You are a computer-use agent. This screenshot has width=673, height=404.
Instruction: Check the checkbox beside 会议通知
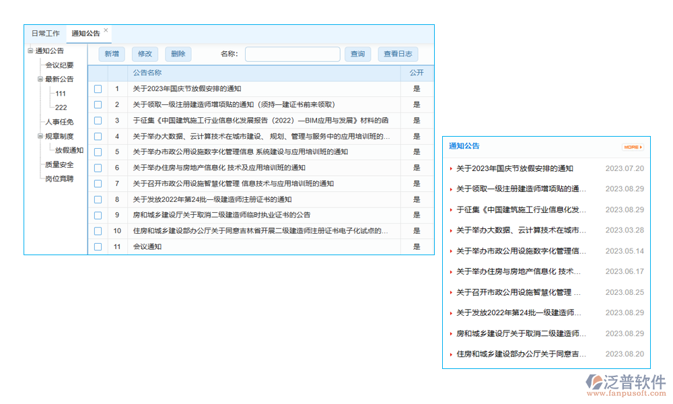point(98,246)
